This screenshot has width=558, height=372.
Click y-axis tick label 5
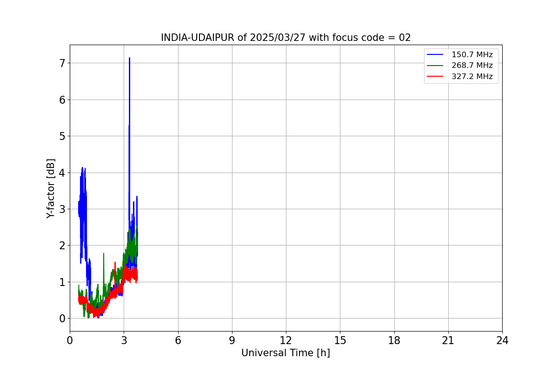coord(62,136)
